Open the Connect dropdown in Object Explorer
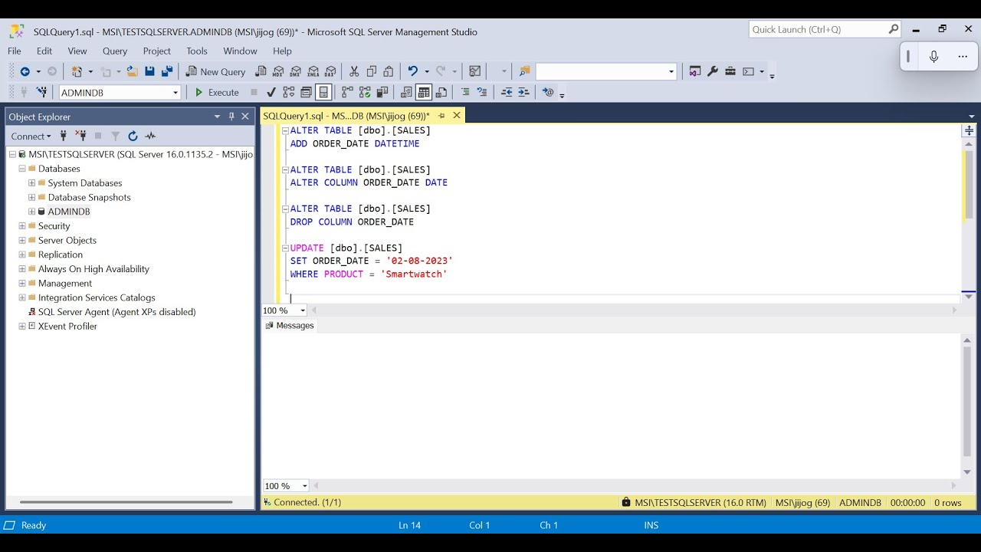This screenshot has height=552, width=981. tap(31, 136)
